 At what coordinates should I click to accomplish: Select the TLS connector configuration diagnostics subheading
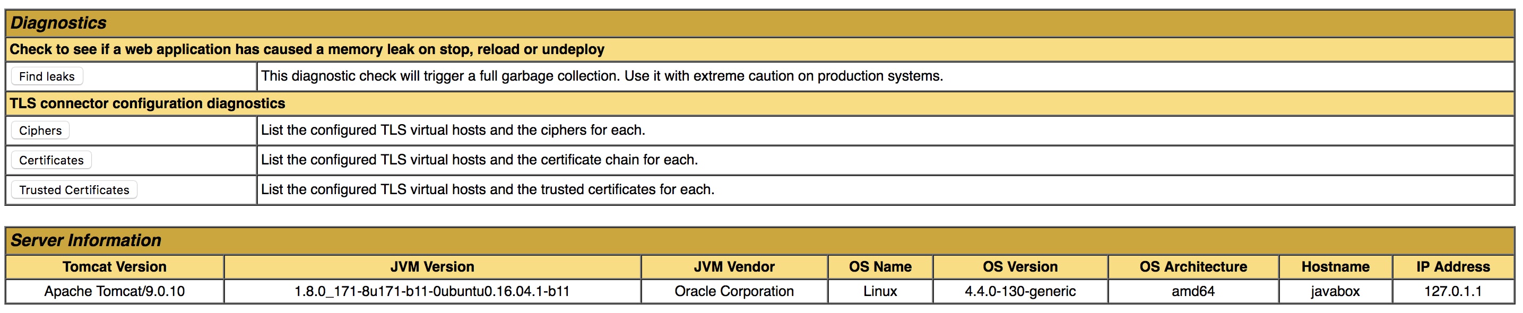pyautogui.click(x=147, y=103)
